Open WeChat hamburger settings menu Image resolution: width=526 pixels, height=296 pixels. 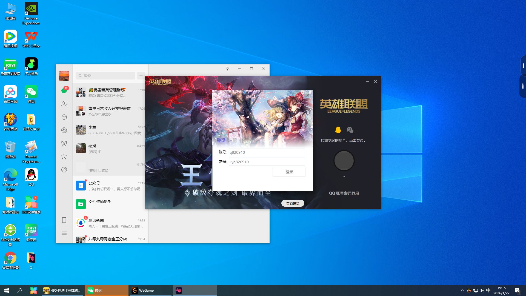pyautogui.click(x=64, y=233)
